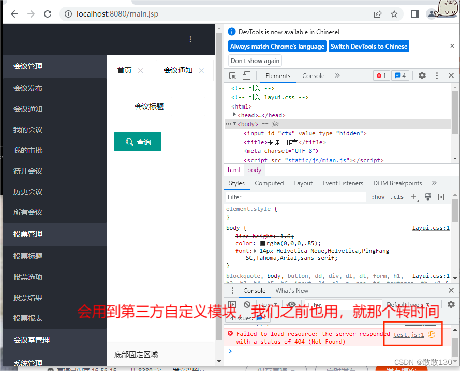The image size is (460, 371).
Task: Click Always match Chrome's language
Action: point(277,47)
